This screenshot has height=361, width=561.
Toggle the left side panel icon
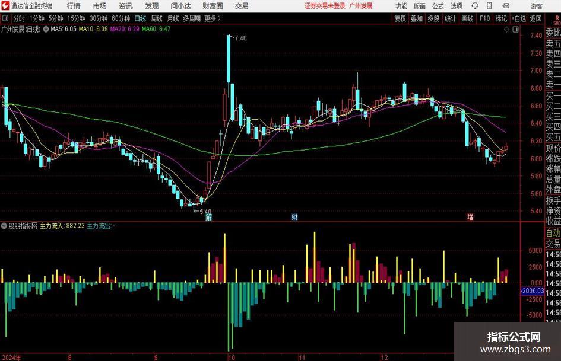tap(5, 18)
